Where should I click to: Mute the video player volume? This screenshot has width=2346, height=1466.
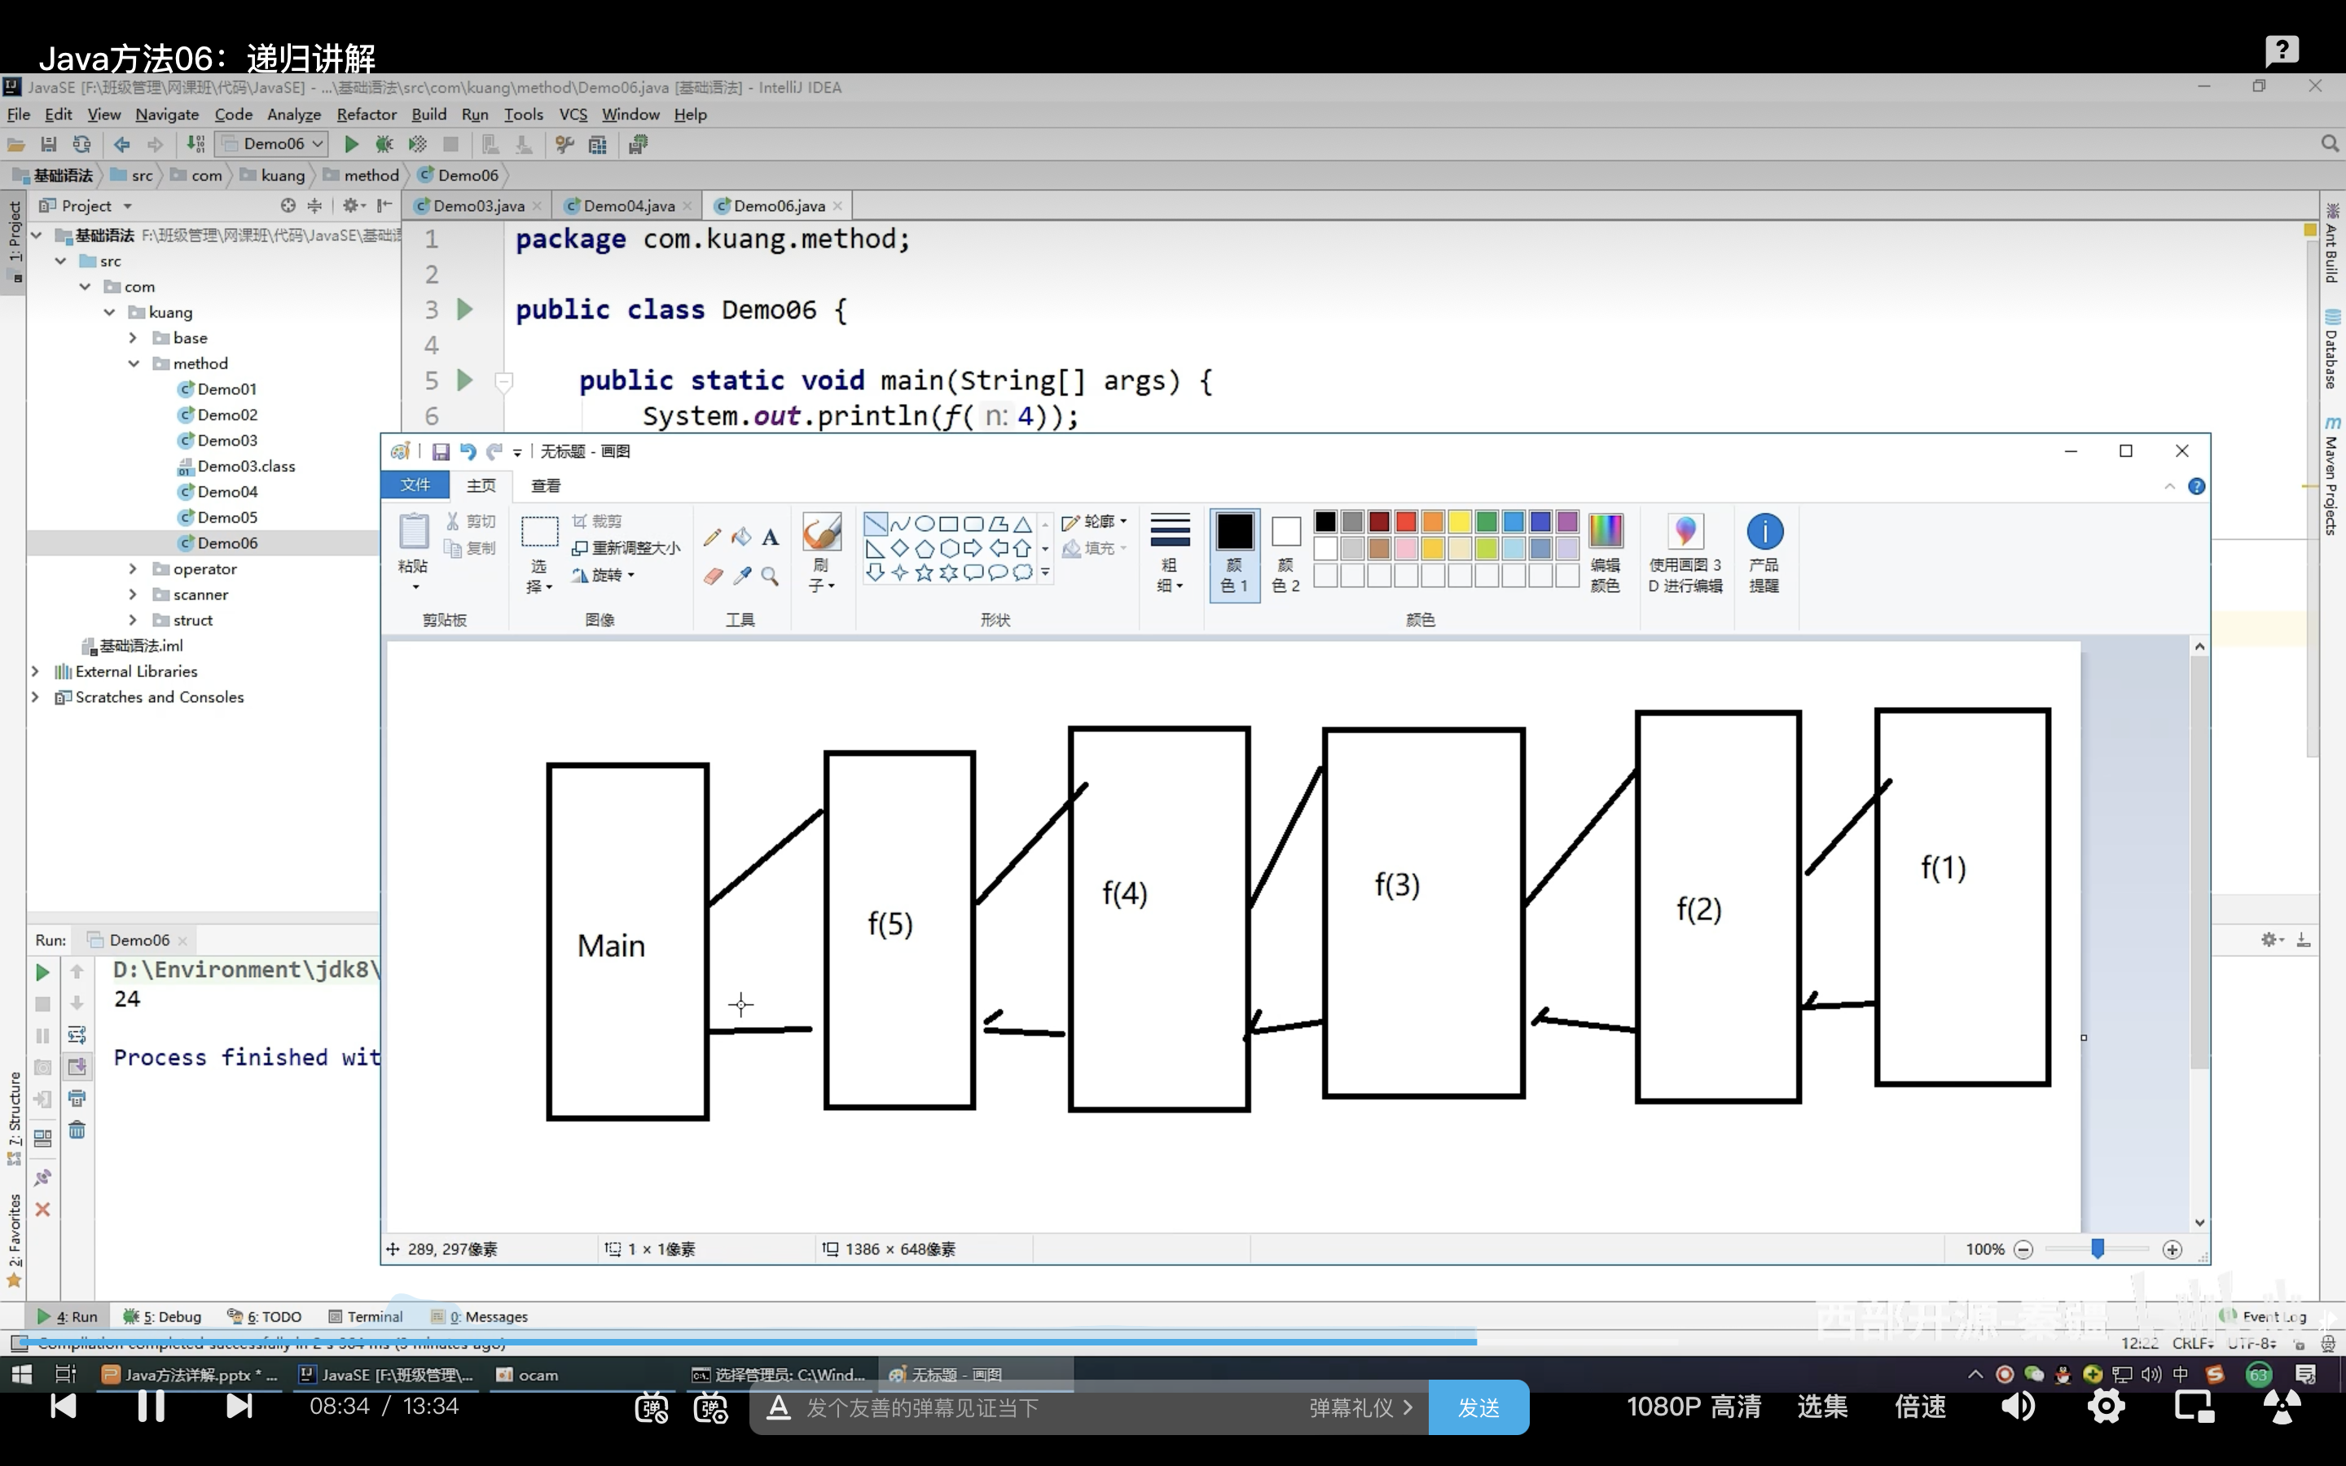(x=2019, y=1406)
